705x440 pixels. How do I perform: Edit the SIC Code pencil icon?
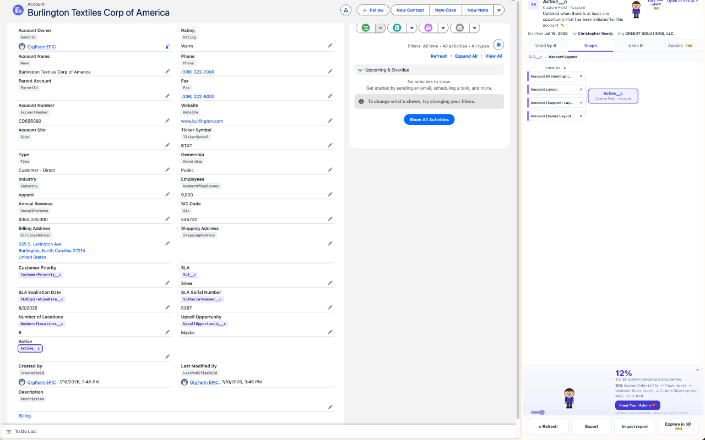[330, 219]
